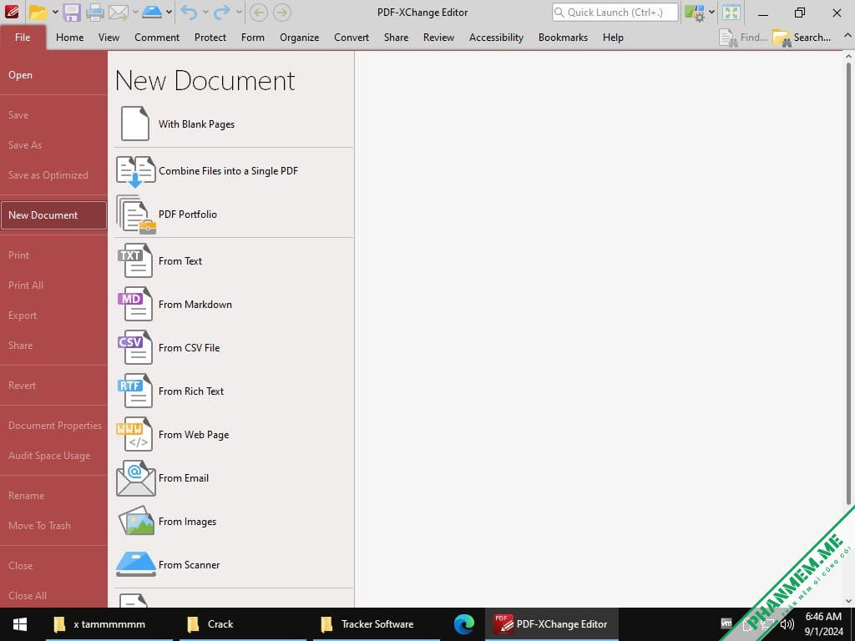
Task: Open the Organize ribbon tab
Action: click(300, 38)
